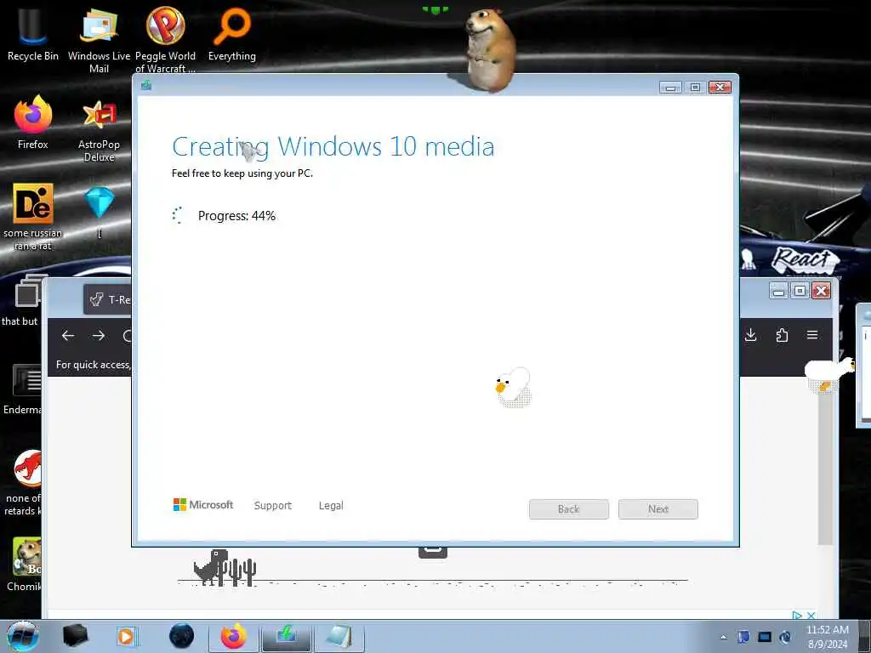Viewport: 871px width, 653px height.
Task: Show hidden system tray icons
Action: (723, 638)
